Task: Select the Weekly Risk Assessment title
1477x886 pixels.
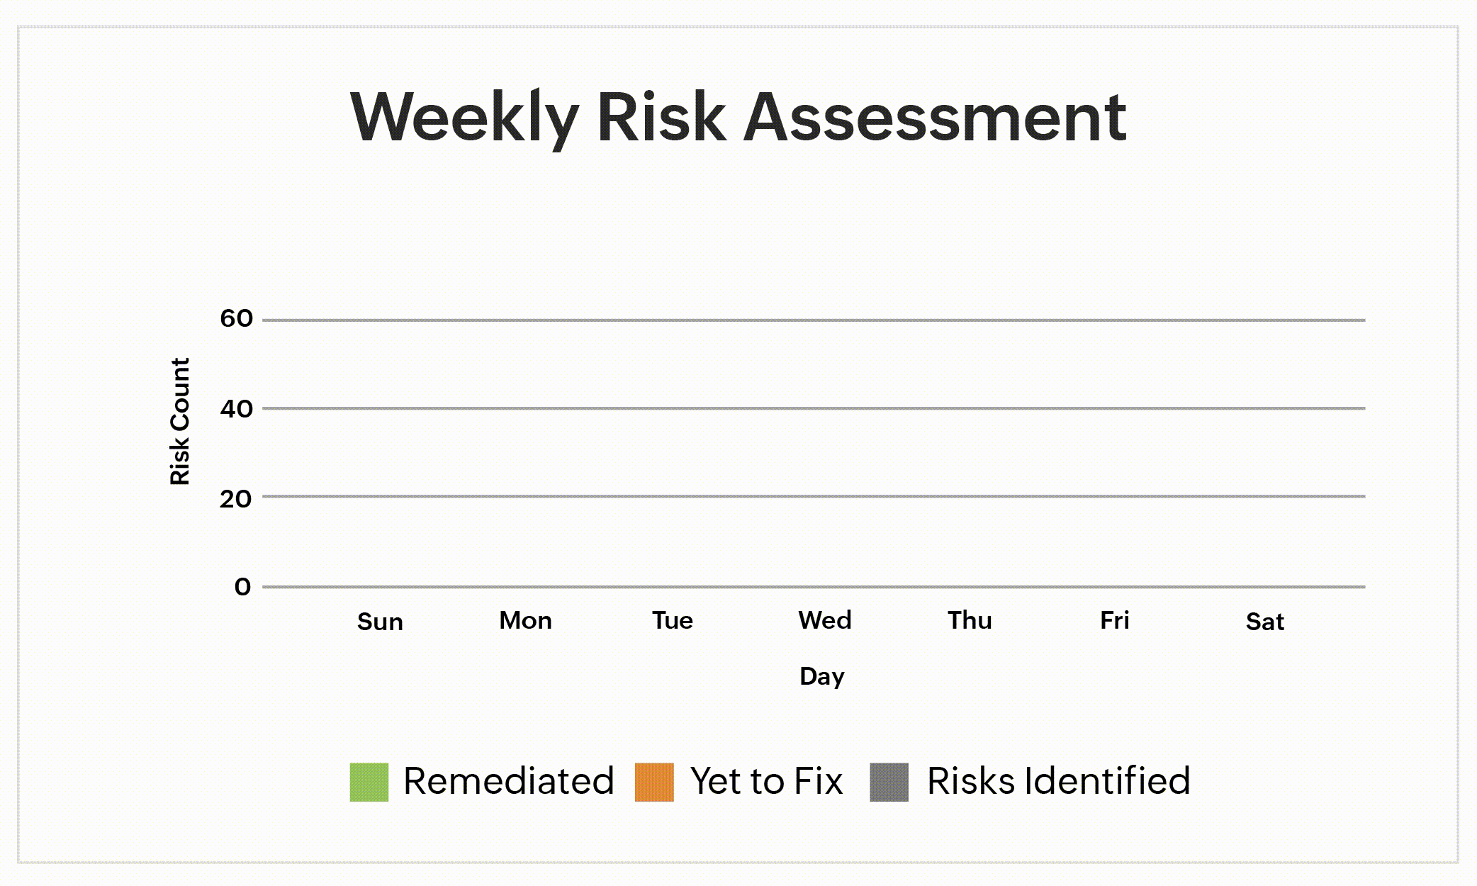Action: point(738,116)
